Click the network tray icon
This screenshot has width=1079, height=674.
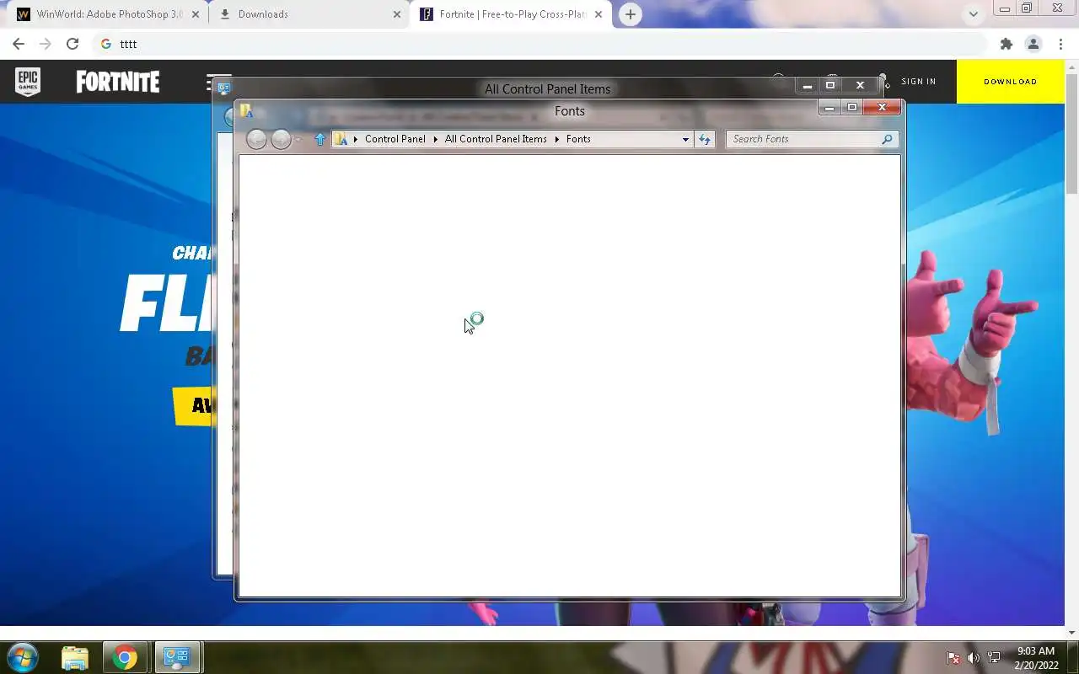click(994, 658)
